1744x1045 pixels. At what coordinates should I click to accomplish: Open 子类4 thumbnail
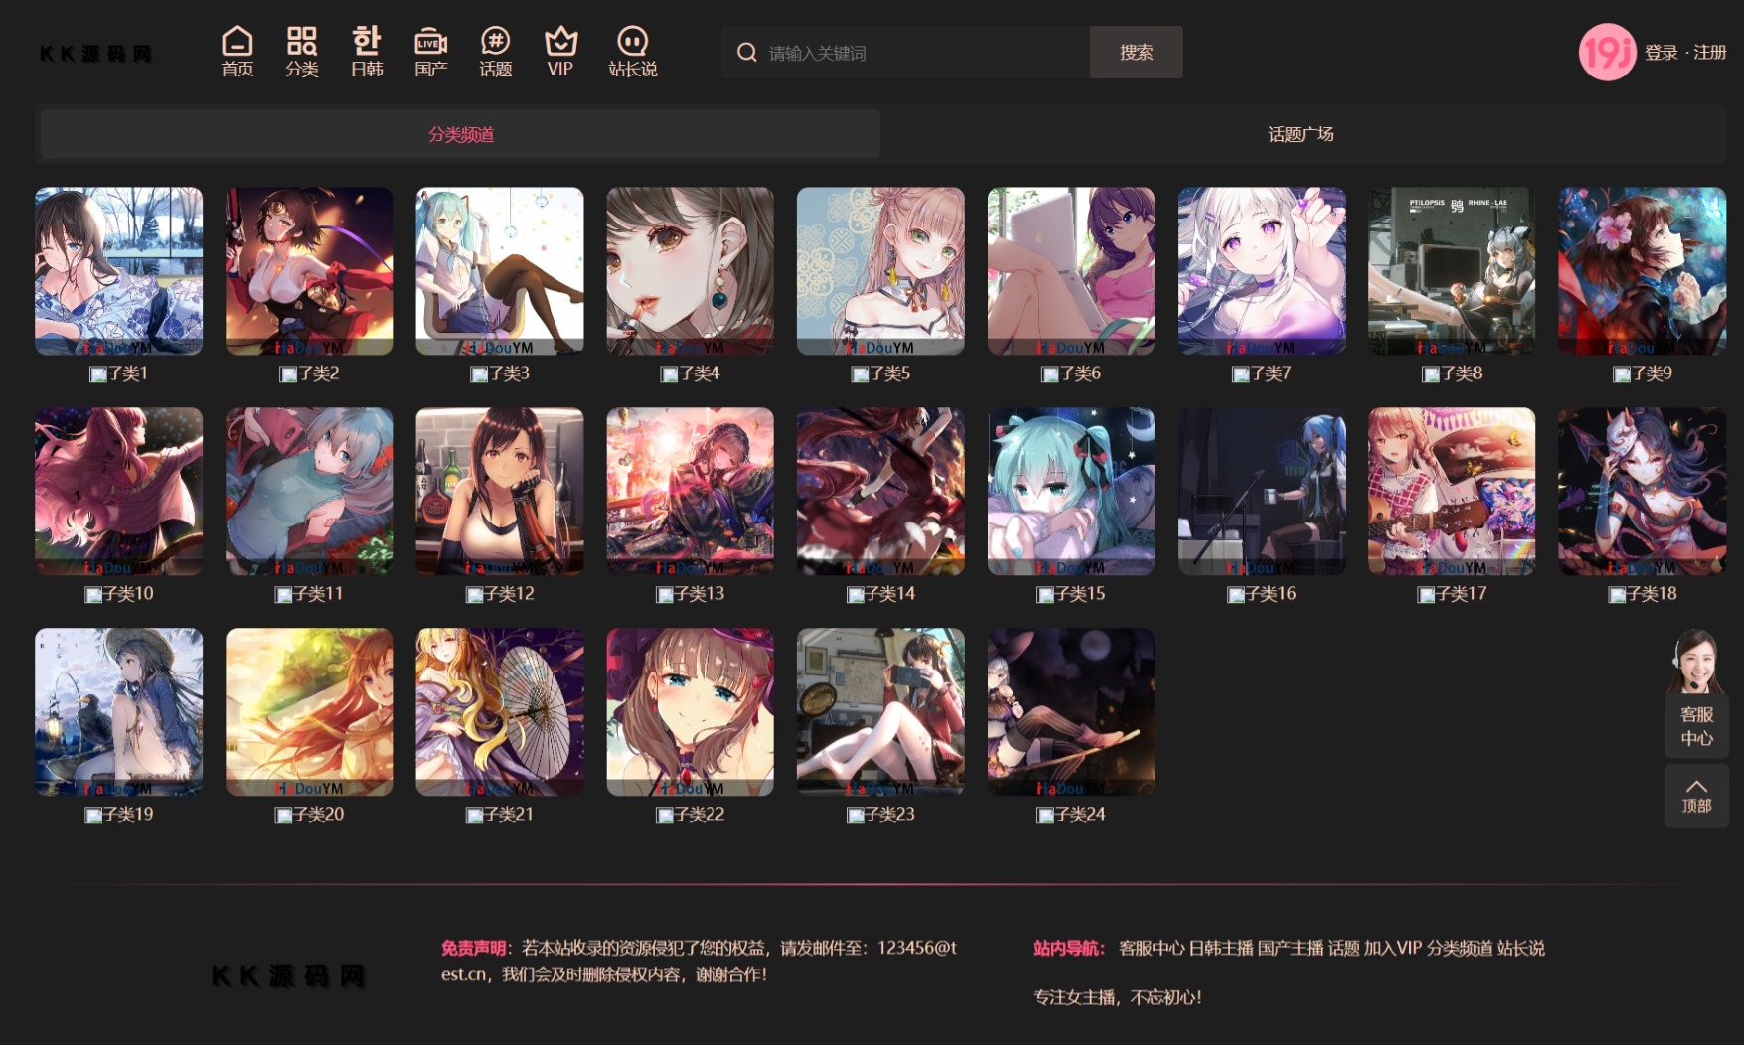tap(691, 271)
